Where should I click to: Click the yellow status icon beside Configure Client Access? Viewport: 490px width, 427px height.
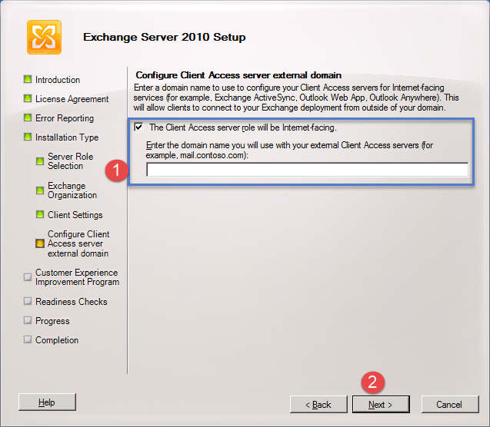point(40,243)
